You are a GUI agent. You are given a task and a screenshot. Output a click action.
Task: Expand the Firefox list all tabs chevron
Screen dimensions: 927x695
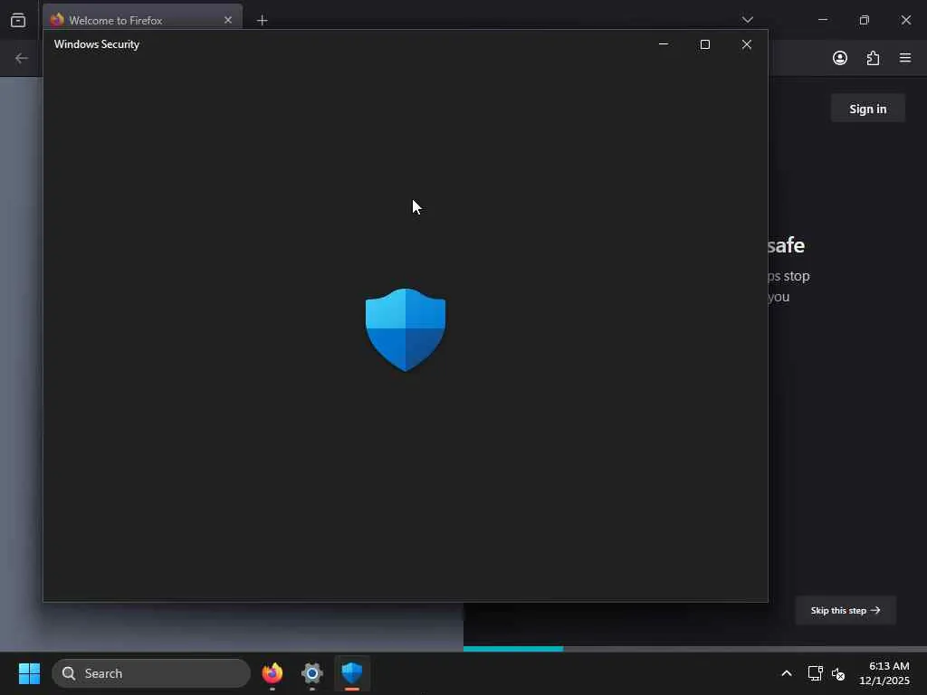(x=747, y=20)
